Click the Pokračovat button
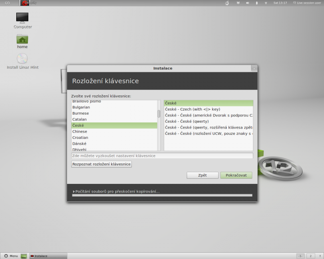This screenshot has height=259, width=324. [236, 175]
